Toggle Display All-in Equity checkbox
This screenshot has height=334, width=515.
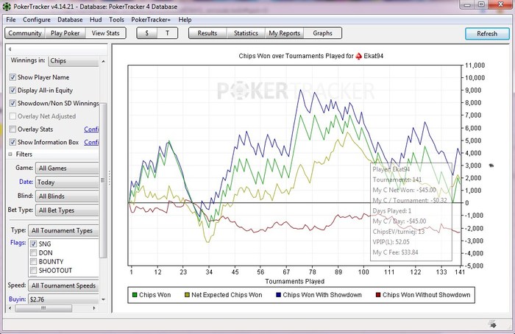click(13, 90)
